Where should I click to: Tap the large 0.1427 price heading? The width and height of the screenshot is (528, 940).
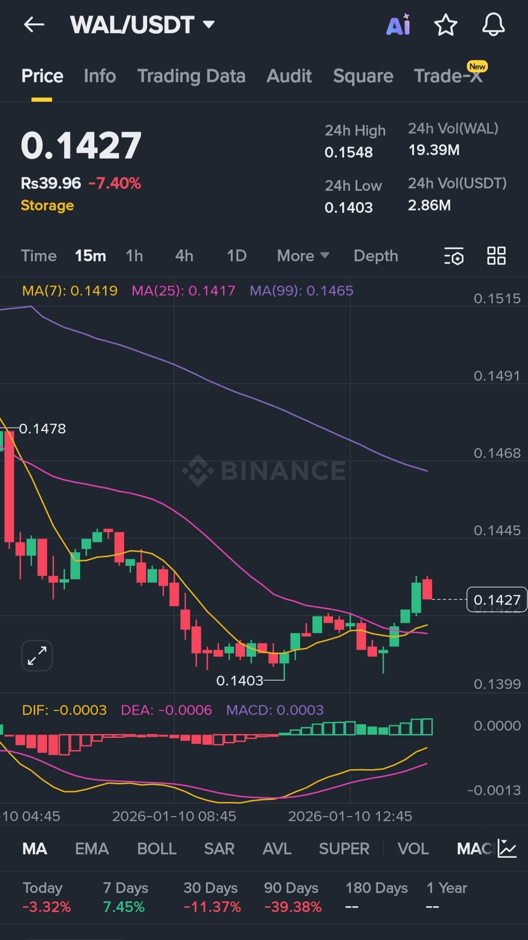click(81, 146)
